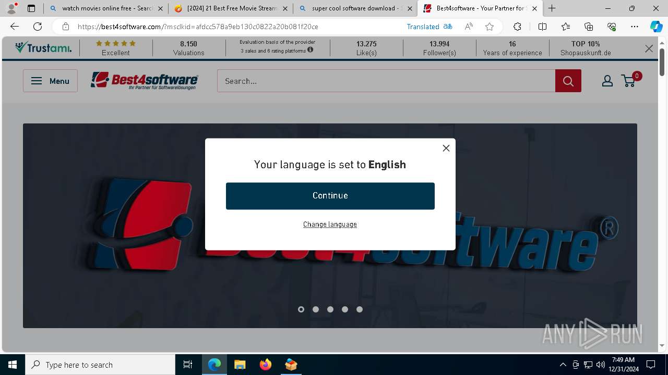Click the network tray icon
The height and width of the screenshot is (375, 668).
click(x=588, y=365)
